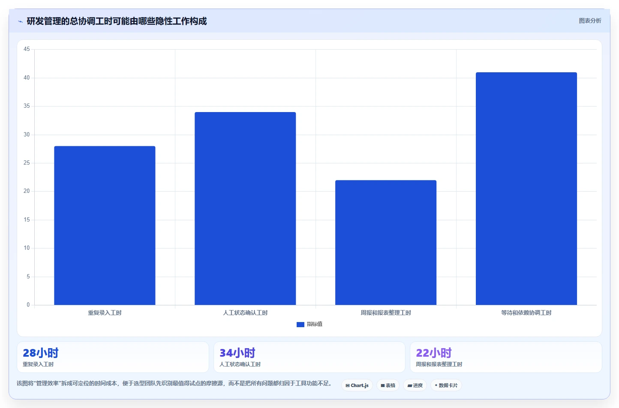Click the y-axis value 35
Screen dimensions: 619x408
[27, 106]
